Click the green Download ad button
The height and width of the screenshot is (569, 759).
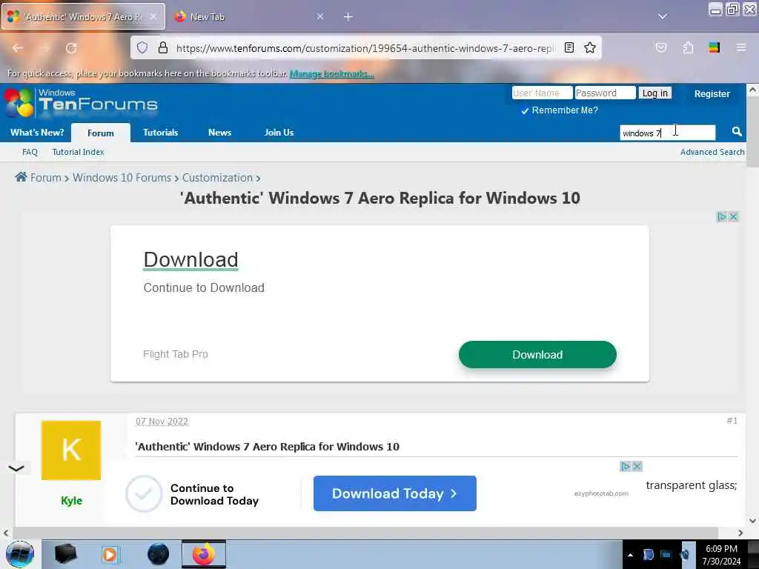(x=537, y=355)
